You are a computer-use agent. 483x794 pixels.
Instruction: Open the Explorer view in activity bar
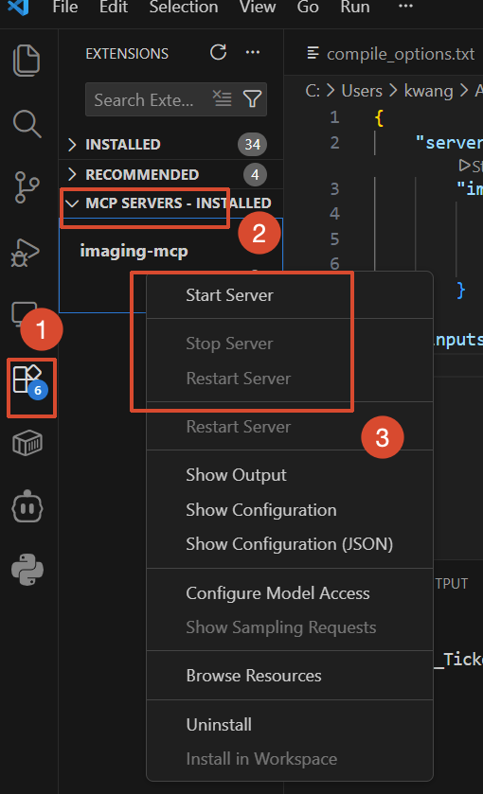click(x=27, y=61)
